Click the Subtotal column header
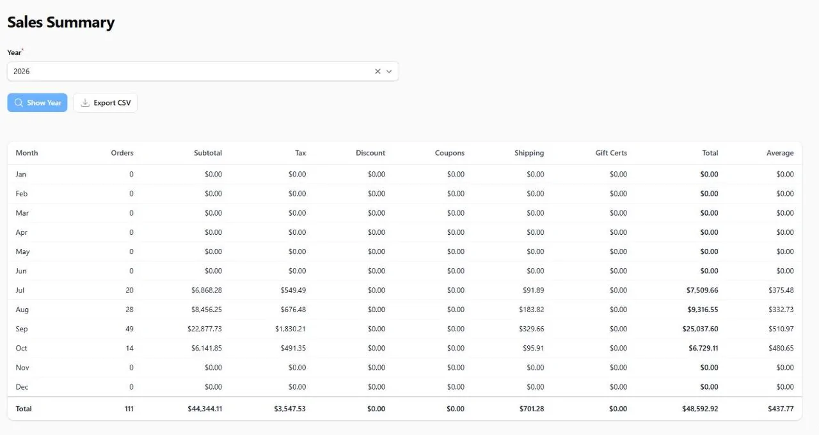This screenshot has width=819, height=435. 208,153
